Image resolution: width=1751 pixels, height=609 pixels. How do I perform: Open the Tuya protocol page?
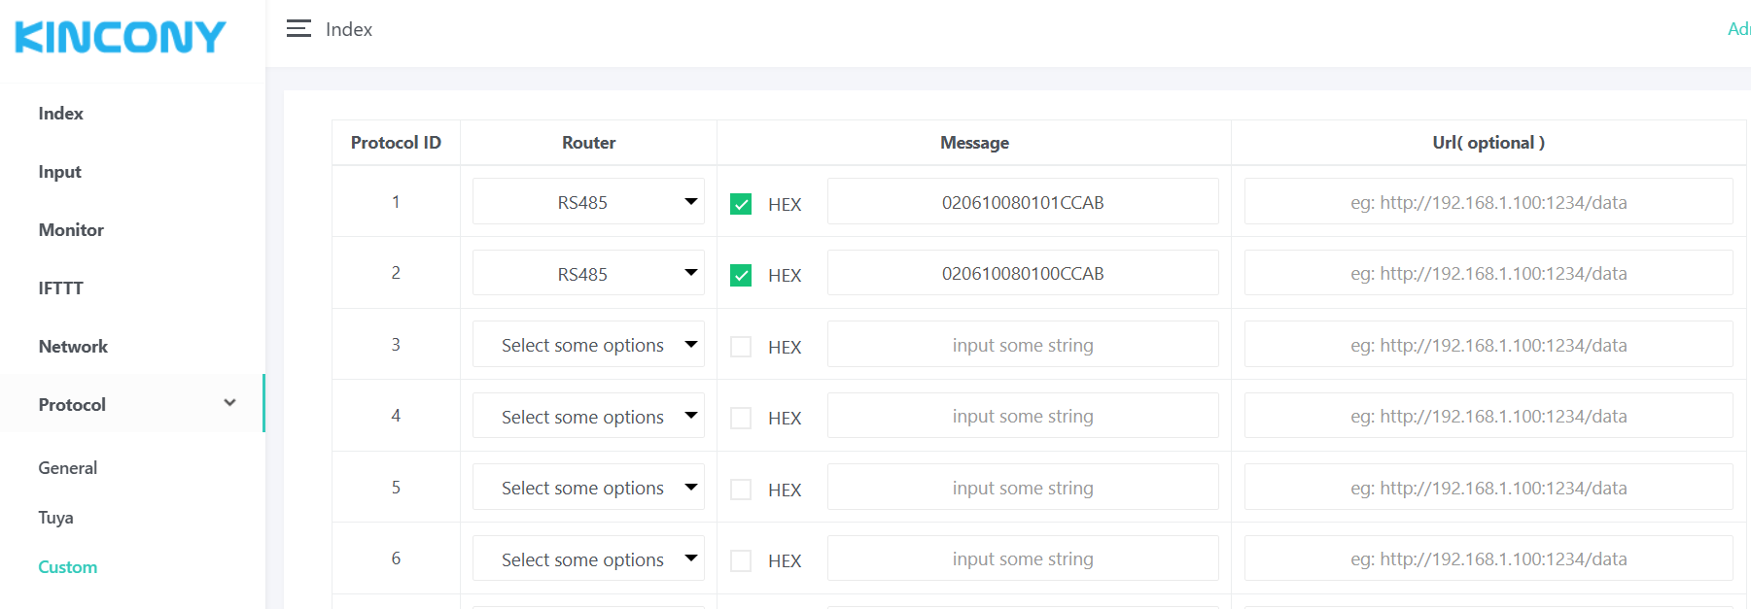tap(55, 518)
